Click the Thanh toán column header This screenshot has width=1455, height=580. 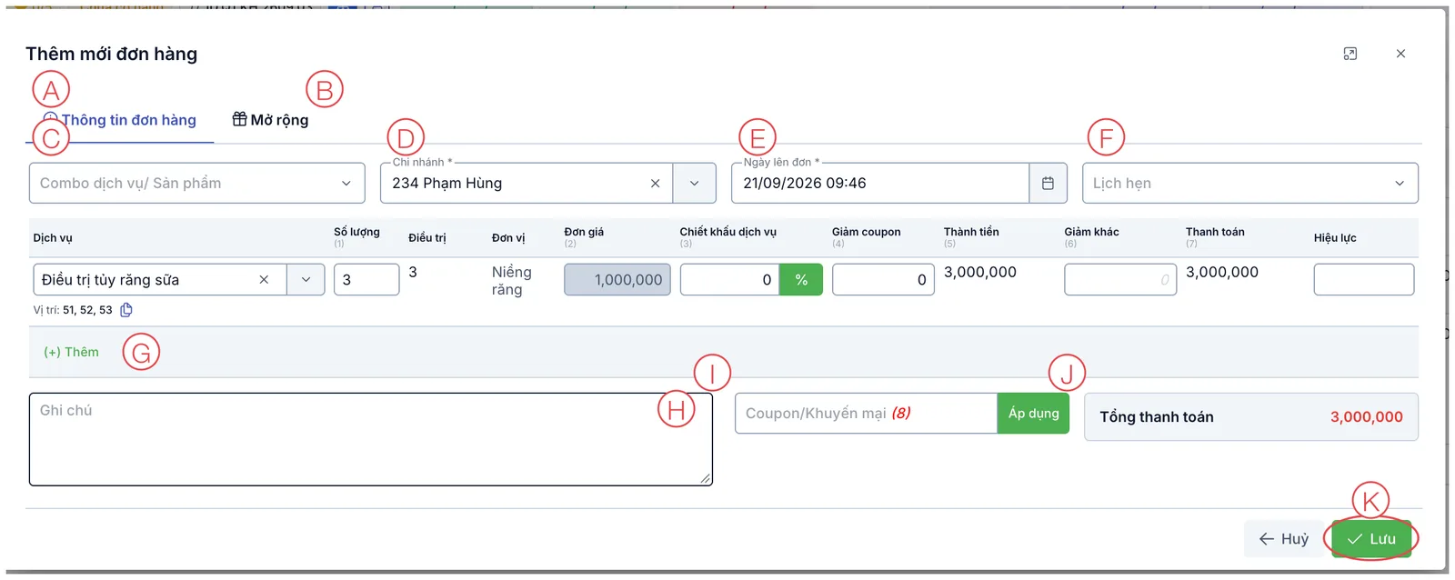(x=1215, y=232)
